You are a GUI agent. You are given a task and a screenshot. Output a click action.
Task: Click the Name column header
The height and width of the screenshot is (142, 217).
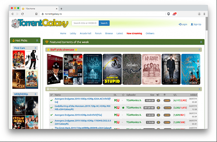[x=58, y=95]
